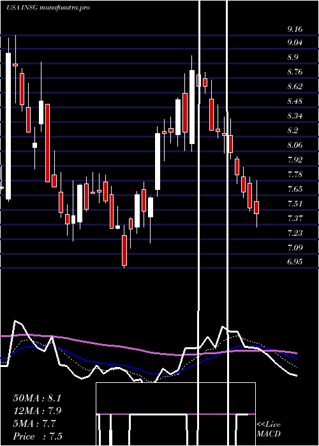The image size is (319, 446).
Task: Click the 7.92 price axis label
Action: pos(295,160)
